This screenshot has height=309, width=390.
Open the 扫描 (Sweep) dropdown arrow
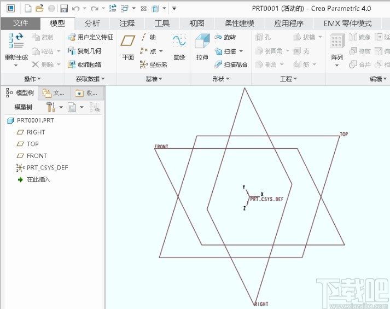[x=241, y=51]
